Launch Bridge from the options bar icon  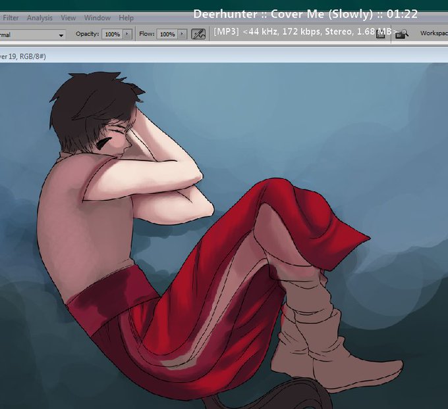402,34
